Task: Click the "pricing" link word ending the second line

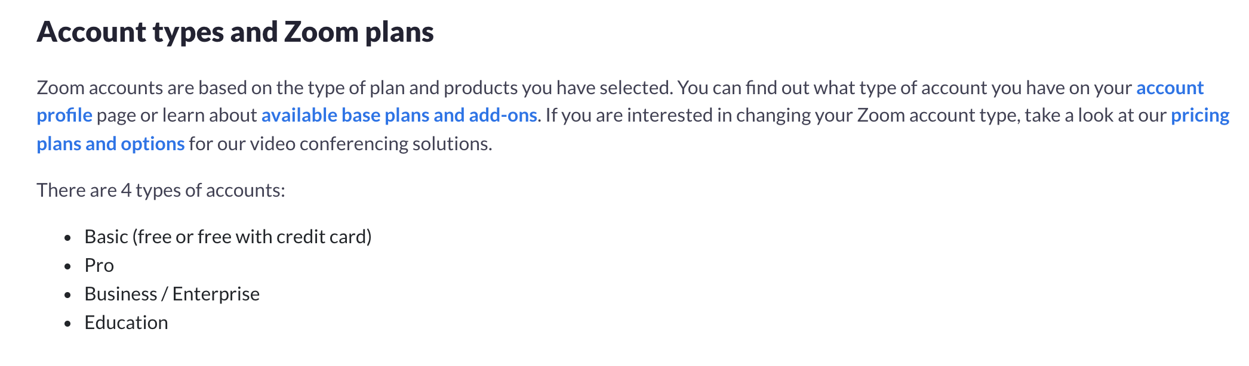Action: click(x=1199, y=116)
